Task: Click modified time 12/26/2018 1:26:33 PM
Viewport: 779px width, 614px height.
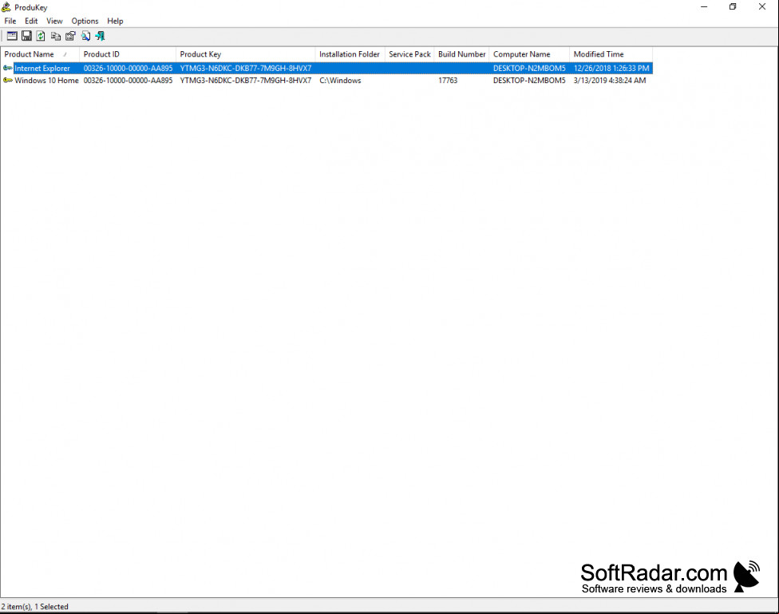Action: tap(611, 68)
